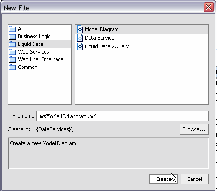Pick the Common category label
This screenshot has width=217, height=191.
[x=28, y=67]
